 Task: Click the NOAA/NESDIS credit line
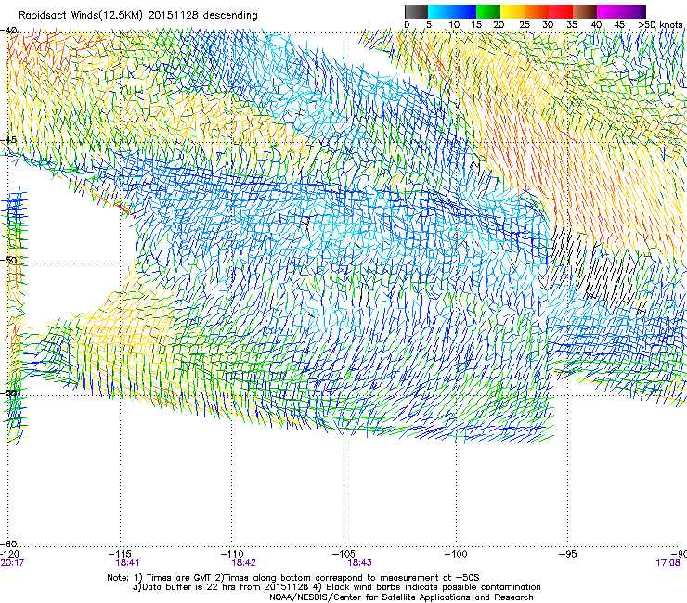(x=401, y=597)
